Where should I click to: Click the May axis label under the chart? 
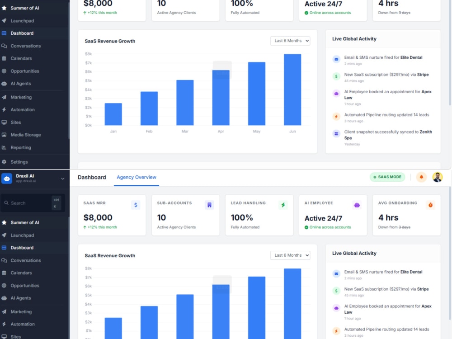[x=257, y=132]
